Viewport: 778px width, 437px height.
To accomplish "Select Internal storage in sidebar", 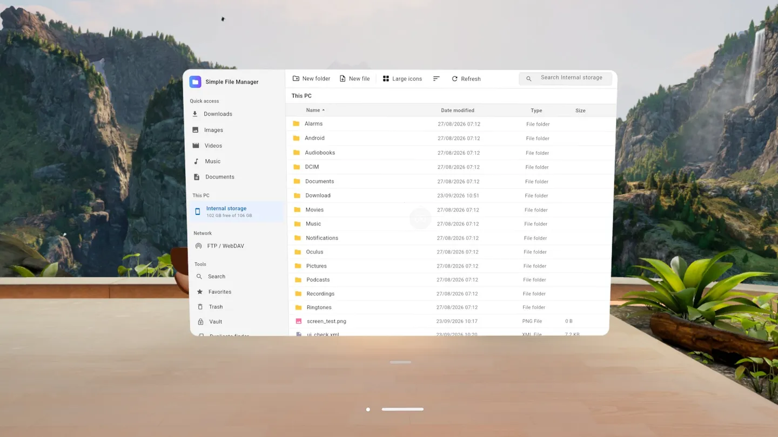I will [x=237, y=211].
